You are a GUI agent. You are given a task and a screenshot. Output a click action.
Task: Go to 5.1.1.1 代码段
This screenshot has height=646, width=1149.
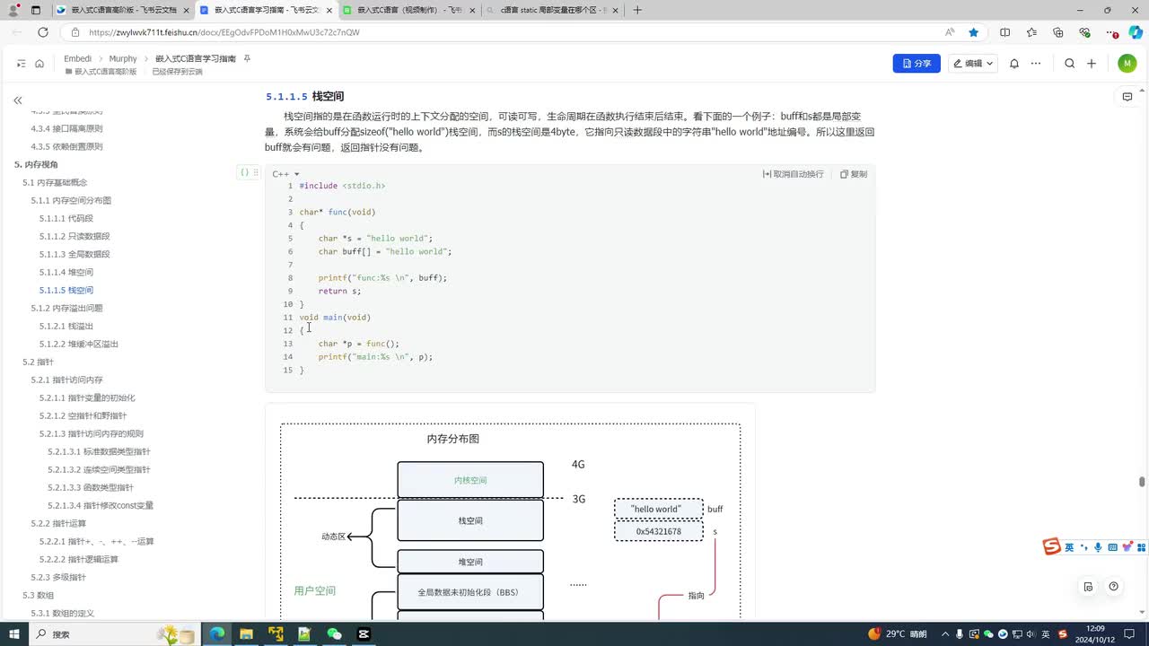coord(66,218)
